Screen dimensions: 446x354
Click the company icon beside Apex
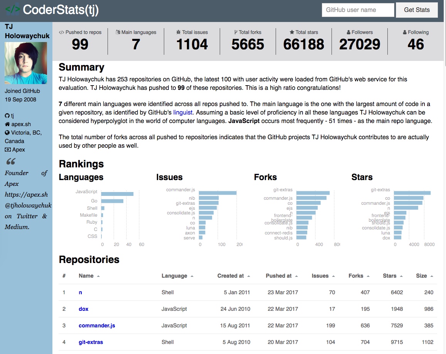8,149
